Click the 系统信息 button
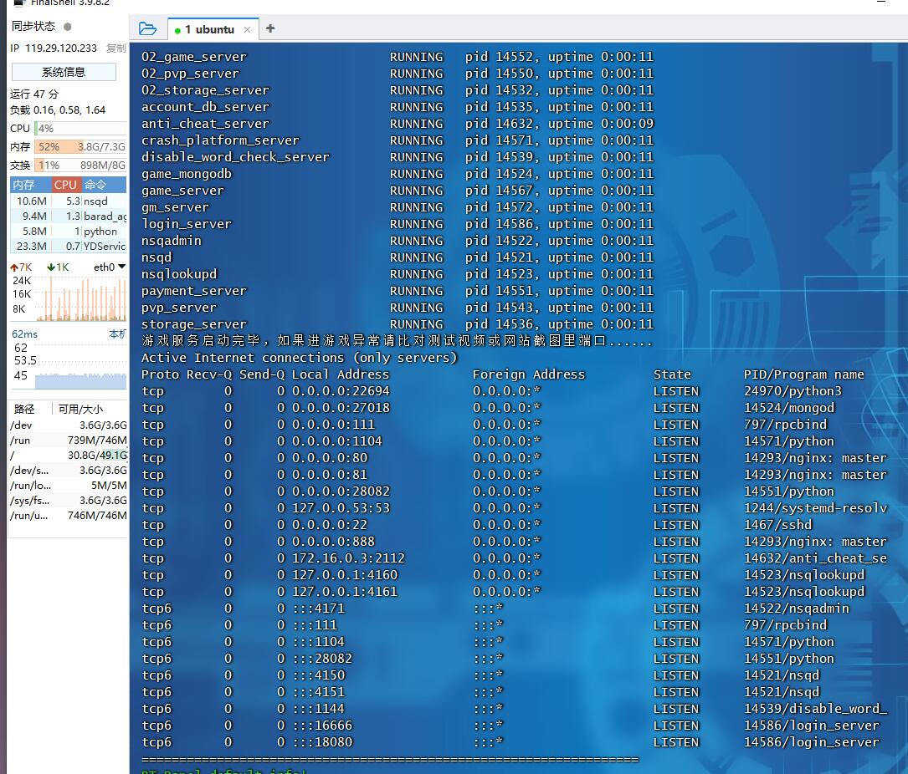The width and height of the screenshot is (908, 774). pyautogui.click(x=64, y=72)
